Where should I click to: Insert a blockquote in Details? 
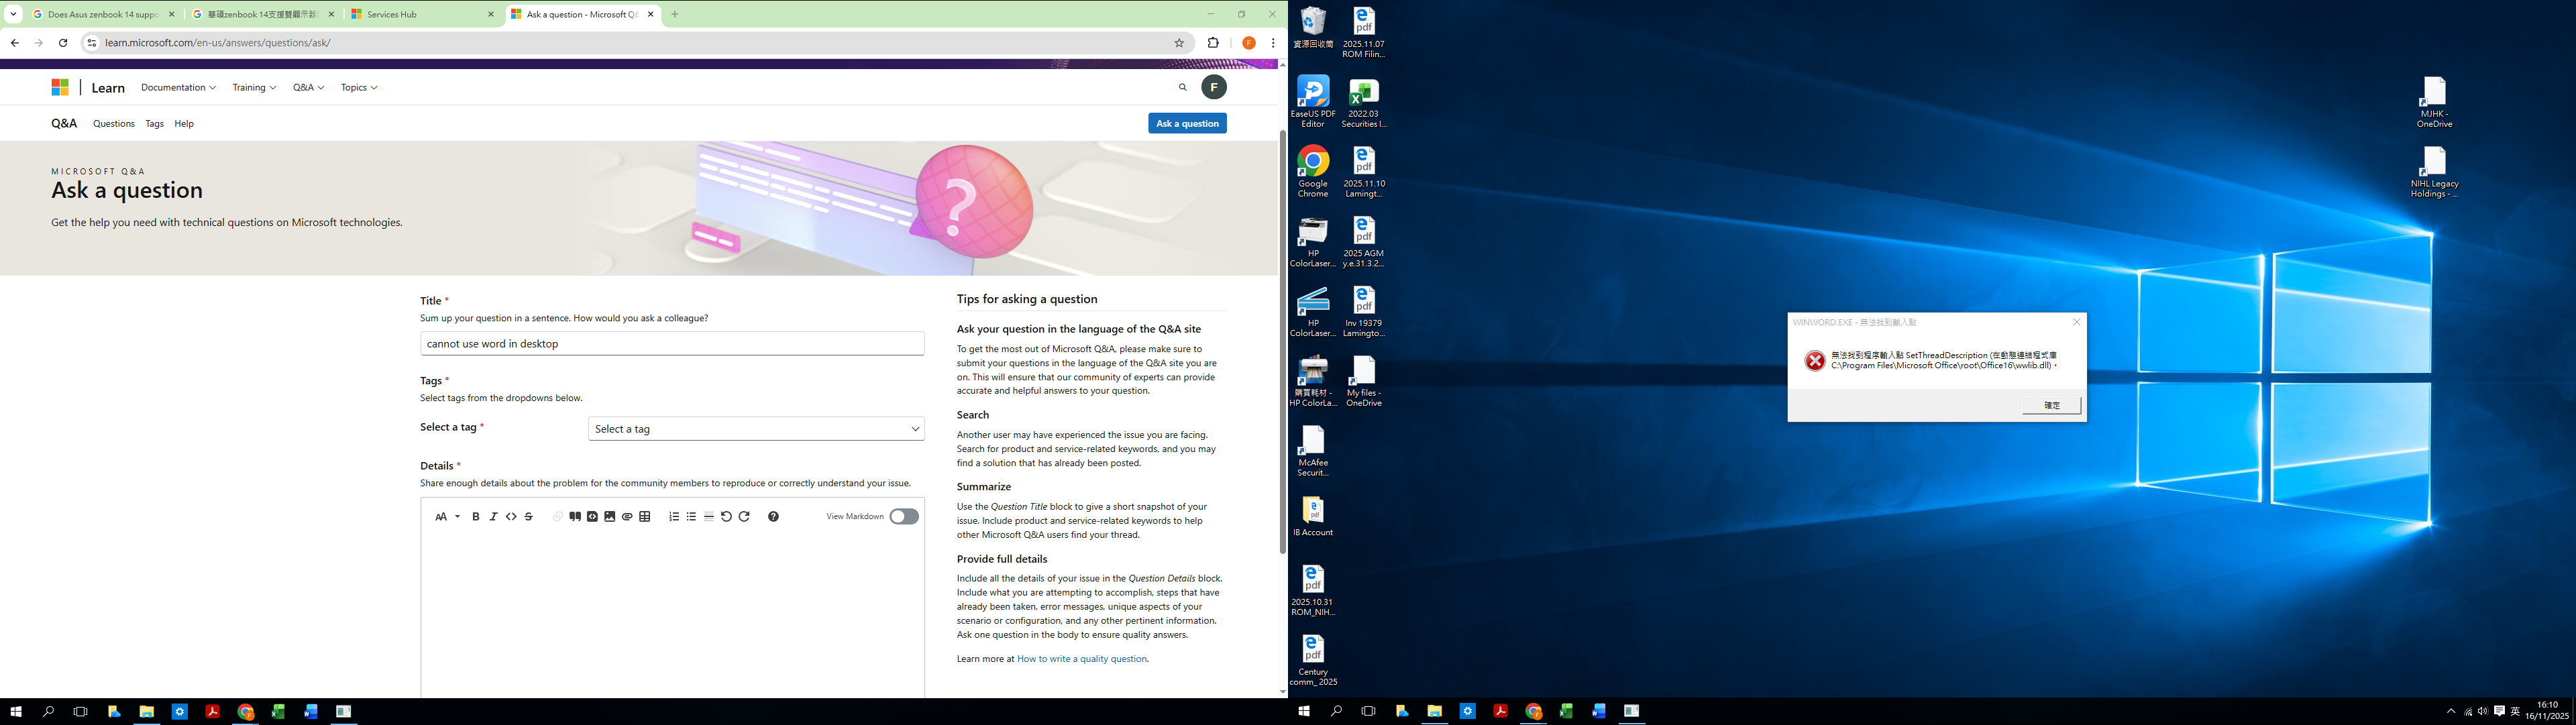pyautogui.click(x=575, y=517)
